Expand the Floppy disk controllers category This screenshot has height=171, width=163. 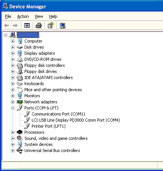tap(13, 65)
